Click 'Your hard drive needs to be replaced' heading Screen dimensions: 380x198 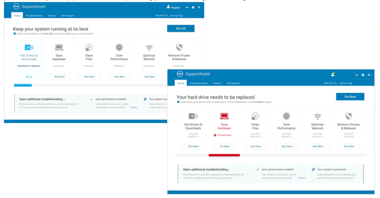coord(216,97)
